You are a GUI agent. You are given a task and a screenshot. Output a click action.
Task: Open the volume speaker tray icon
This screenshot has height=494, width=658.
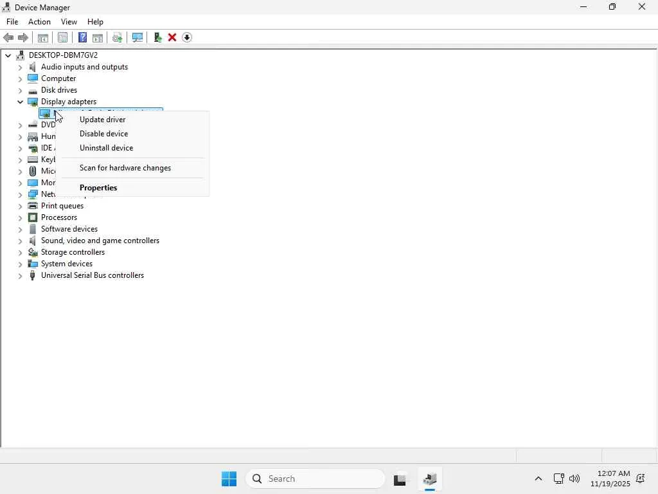tap(574, 479)
